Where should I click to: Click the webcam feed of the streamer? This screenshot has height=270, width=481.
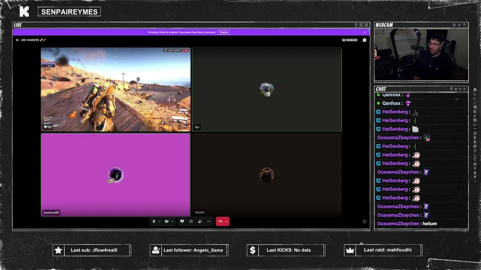(421, 54)
